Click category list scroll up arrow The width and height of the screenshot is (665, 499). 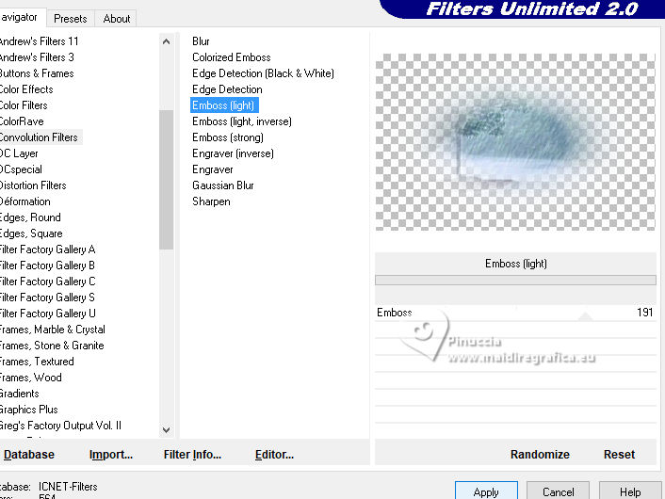point(166,41)
